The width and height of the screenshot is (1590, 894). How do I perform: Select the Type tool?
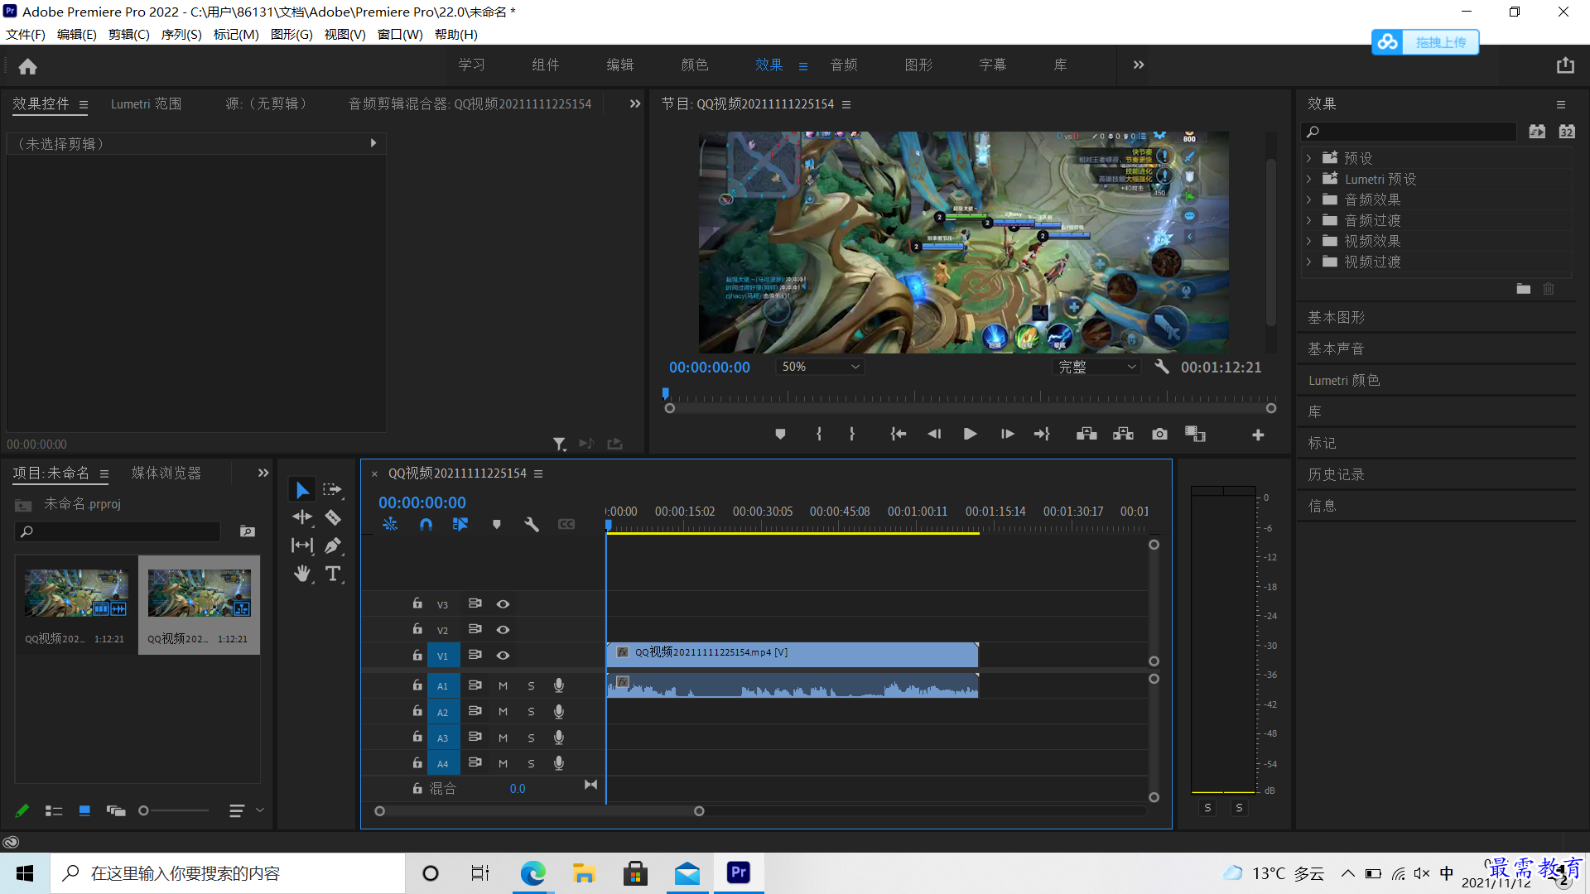333,574
